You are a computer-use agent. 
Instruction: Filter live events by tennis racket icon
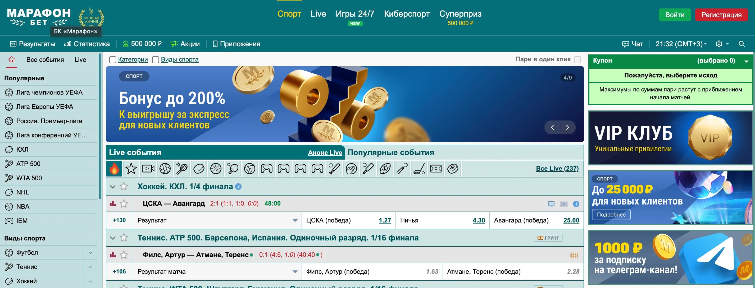click(x=182, y=169)
